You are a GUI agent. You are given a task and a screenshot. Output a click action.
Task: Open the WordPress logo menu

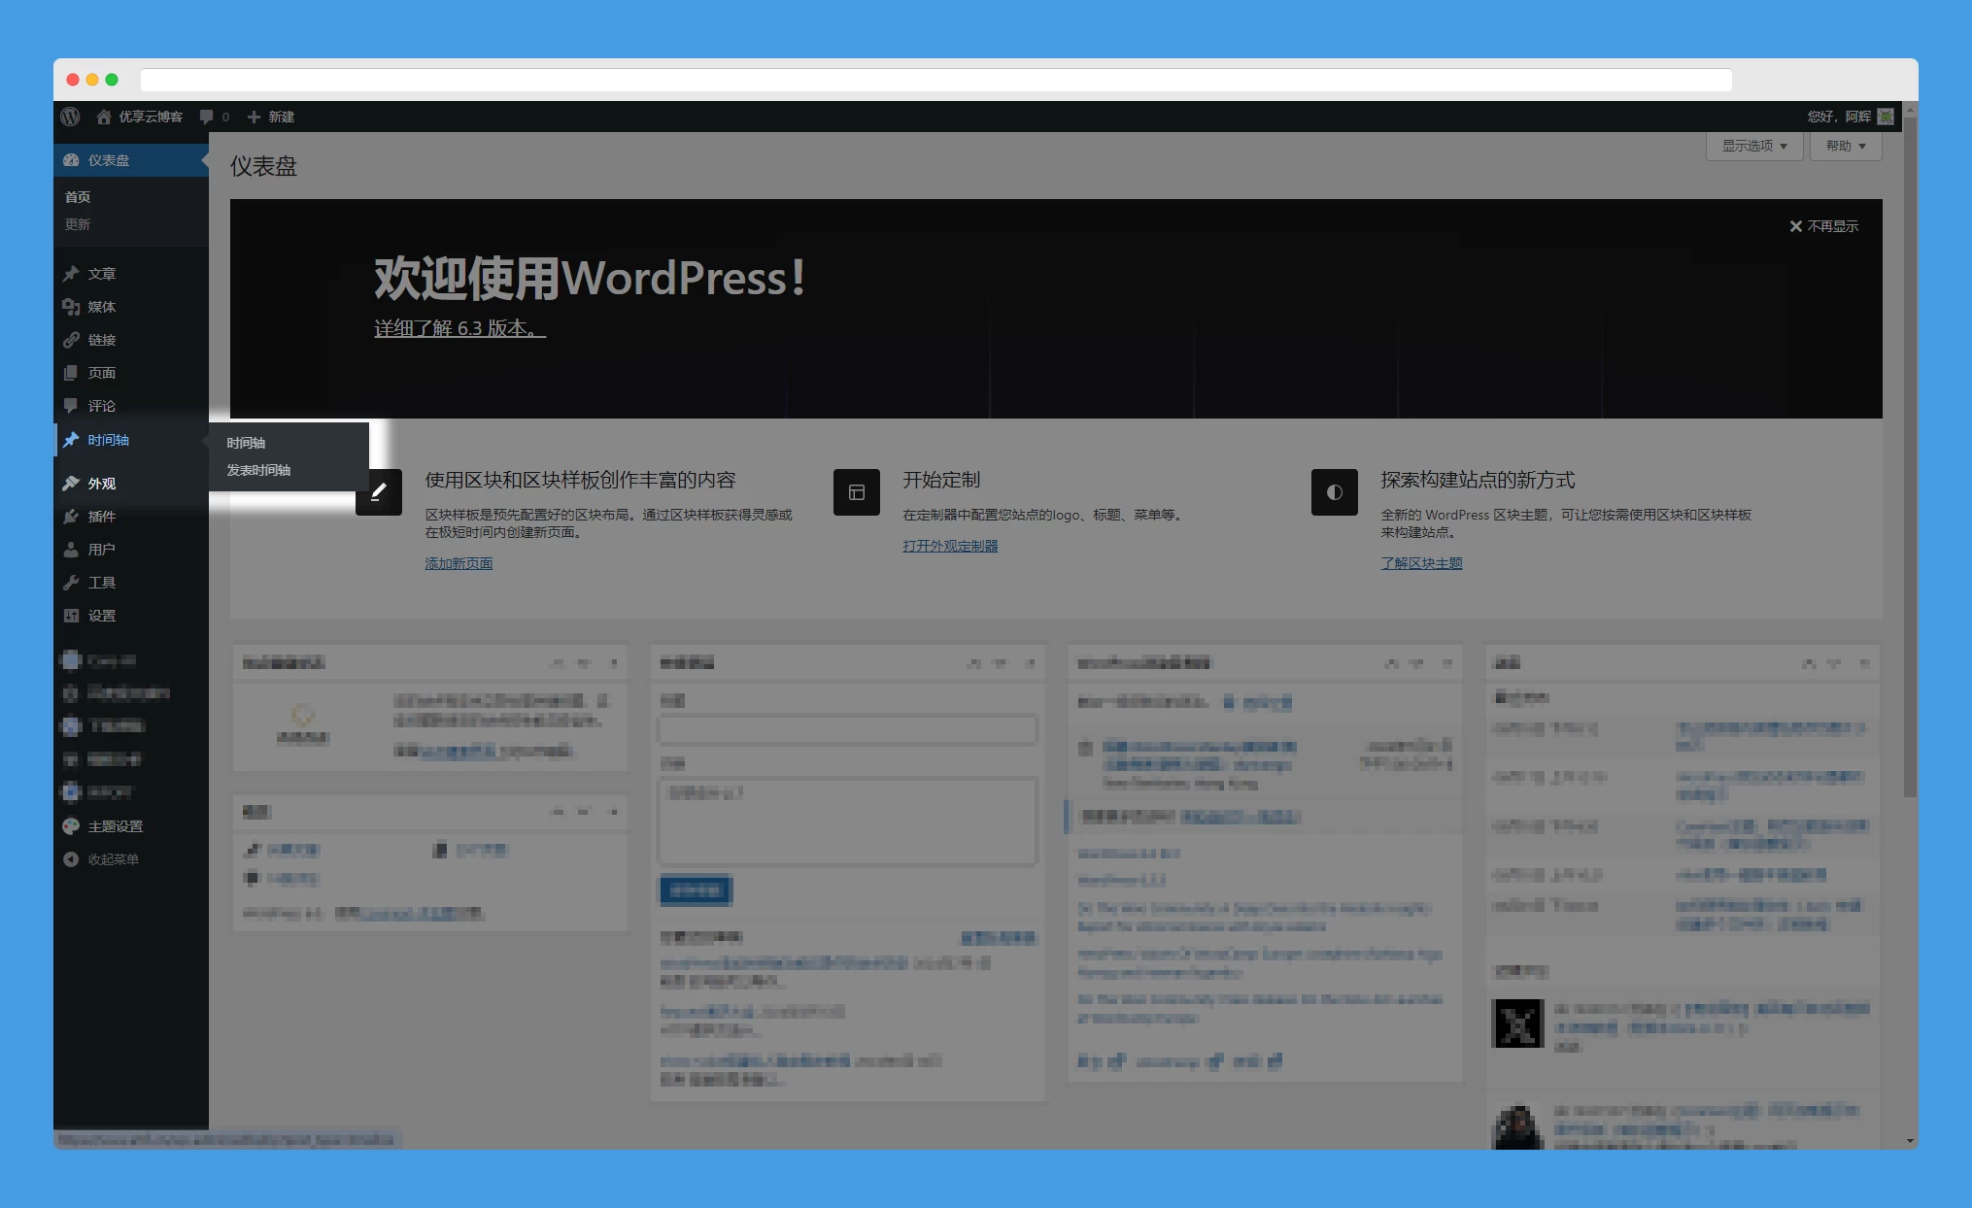(70, 117)
